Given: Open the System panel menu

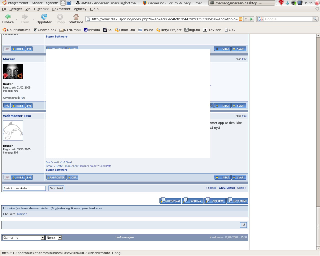Looking at the screenshot, I should (x=52, y=3).
